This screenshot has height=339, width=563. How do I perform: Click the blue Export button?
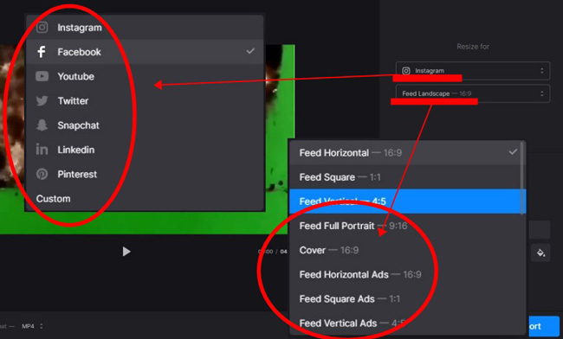544,326
